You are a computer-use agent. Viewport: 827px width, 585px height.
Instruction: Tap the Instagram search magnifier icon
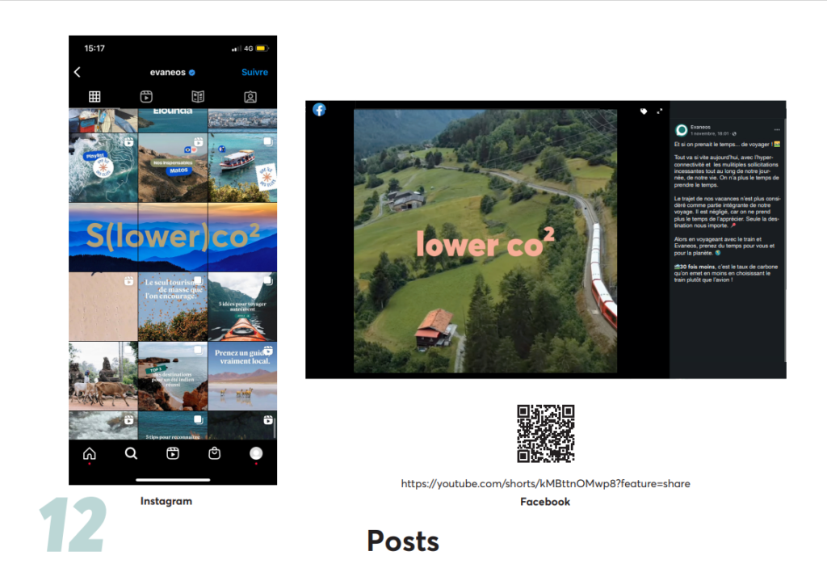131,453
